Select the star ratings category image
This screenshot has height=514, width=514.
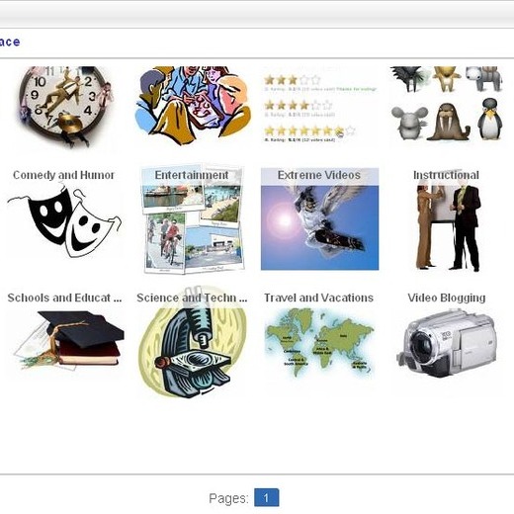pos(319,107)
